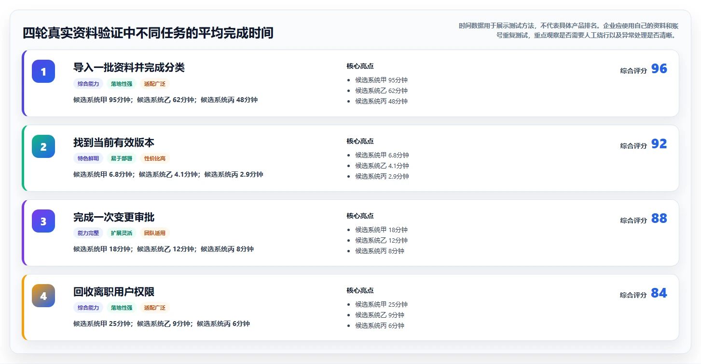
Task: Open the 完成一次变更审批 card title
Action: point(114,217)
